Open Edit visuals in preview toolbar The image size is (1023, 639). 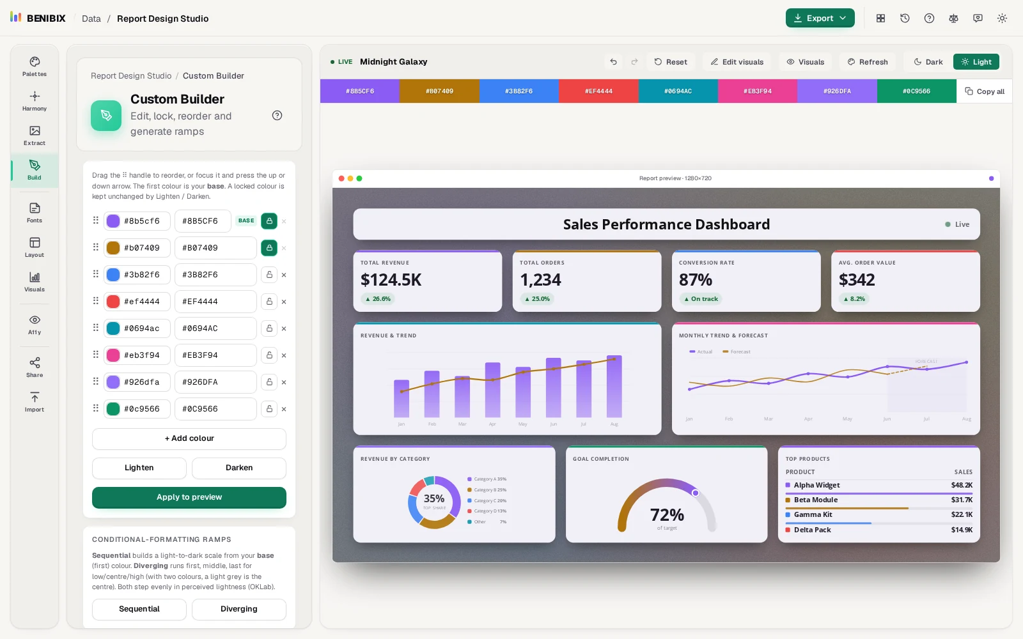(737, 62)
